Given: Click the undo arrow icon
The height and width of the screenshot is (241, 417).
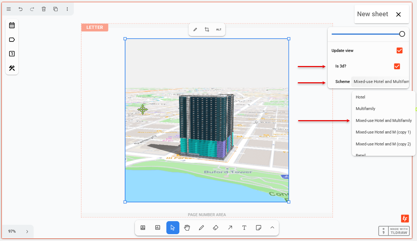Looking at the screenshot, I should [20, 9].
